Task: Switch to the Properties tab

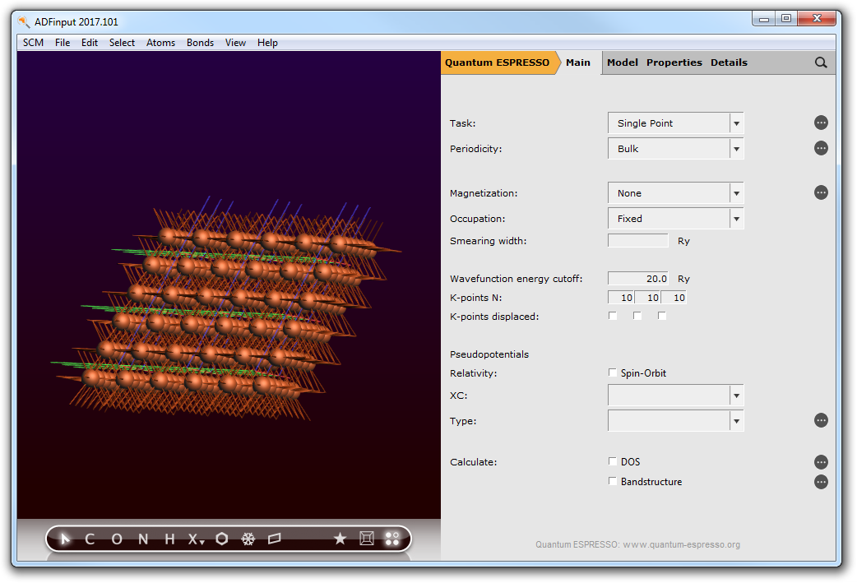Action: pyautogui.click(x=674, y=62)
